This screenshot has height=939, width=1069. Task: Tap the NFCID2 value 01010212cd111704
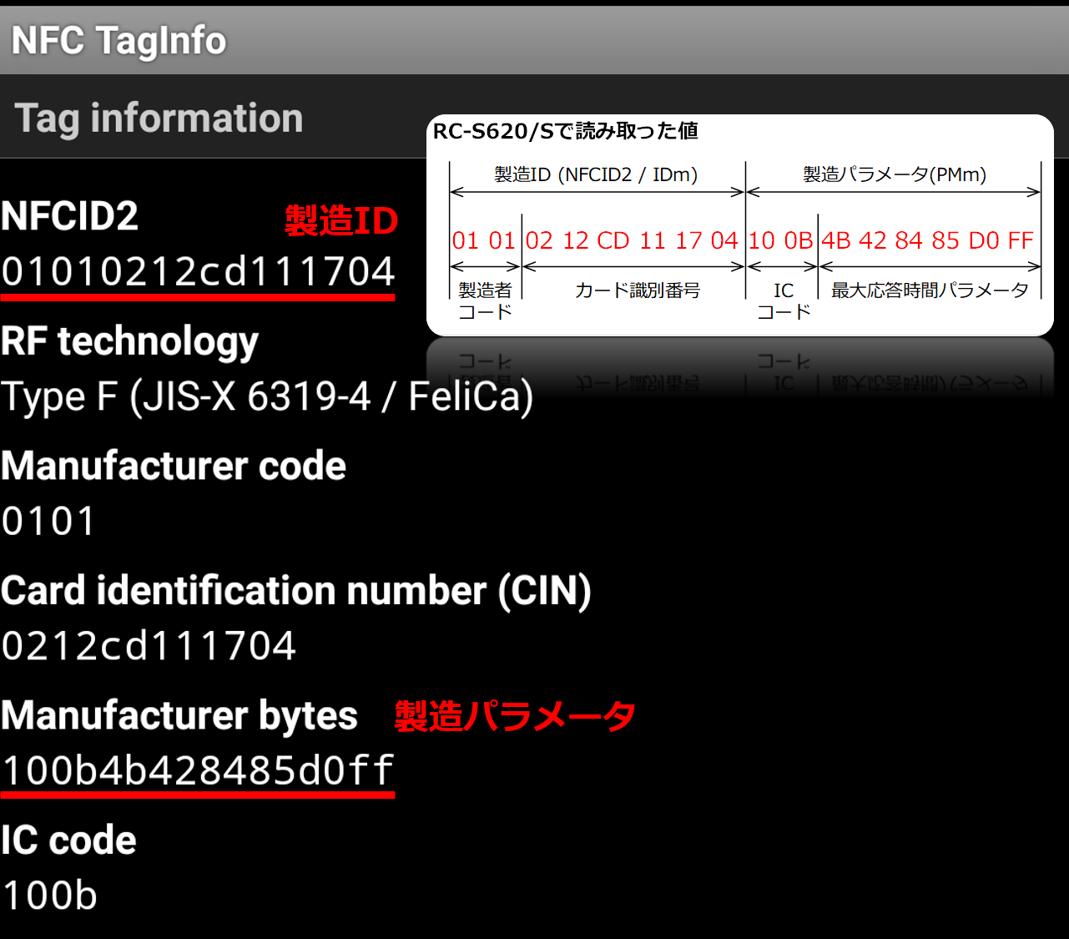[198, 271]
